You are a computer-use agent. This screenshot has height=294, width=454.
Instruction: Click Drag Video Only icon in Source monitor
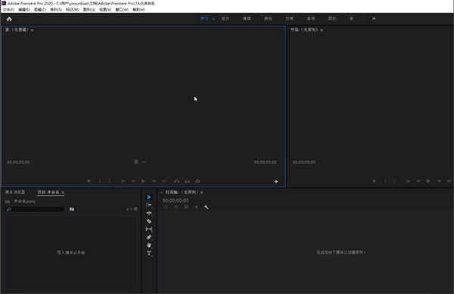pyautogui.click(x=136, y=162)
